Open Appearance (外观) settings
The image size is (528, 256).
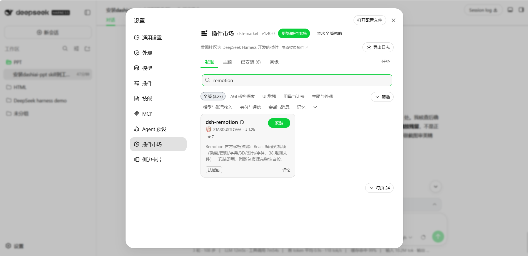[x=158, y=53]
